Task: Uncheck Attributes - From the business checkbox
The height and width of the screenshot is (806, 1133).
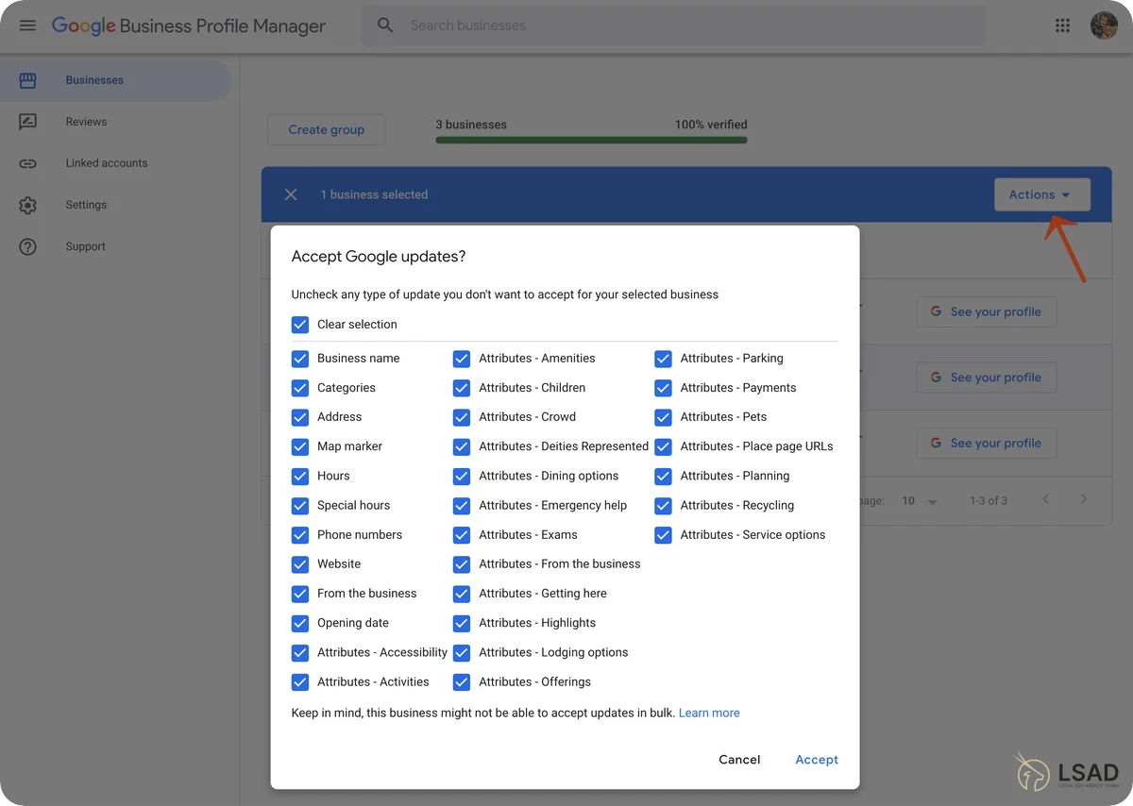Action: click(462, 564)
